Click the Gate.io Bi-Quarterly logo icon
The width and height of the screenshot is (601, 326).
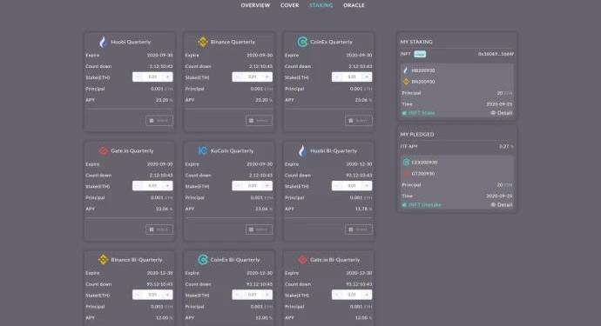coord(302,259)
